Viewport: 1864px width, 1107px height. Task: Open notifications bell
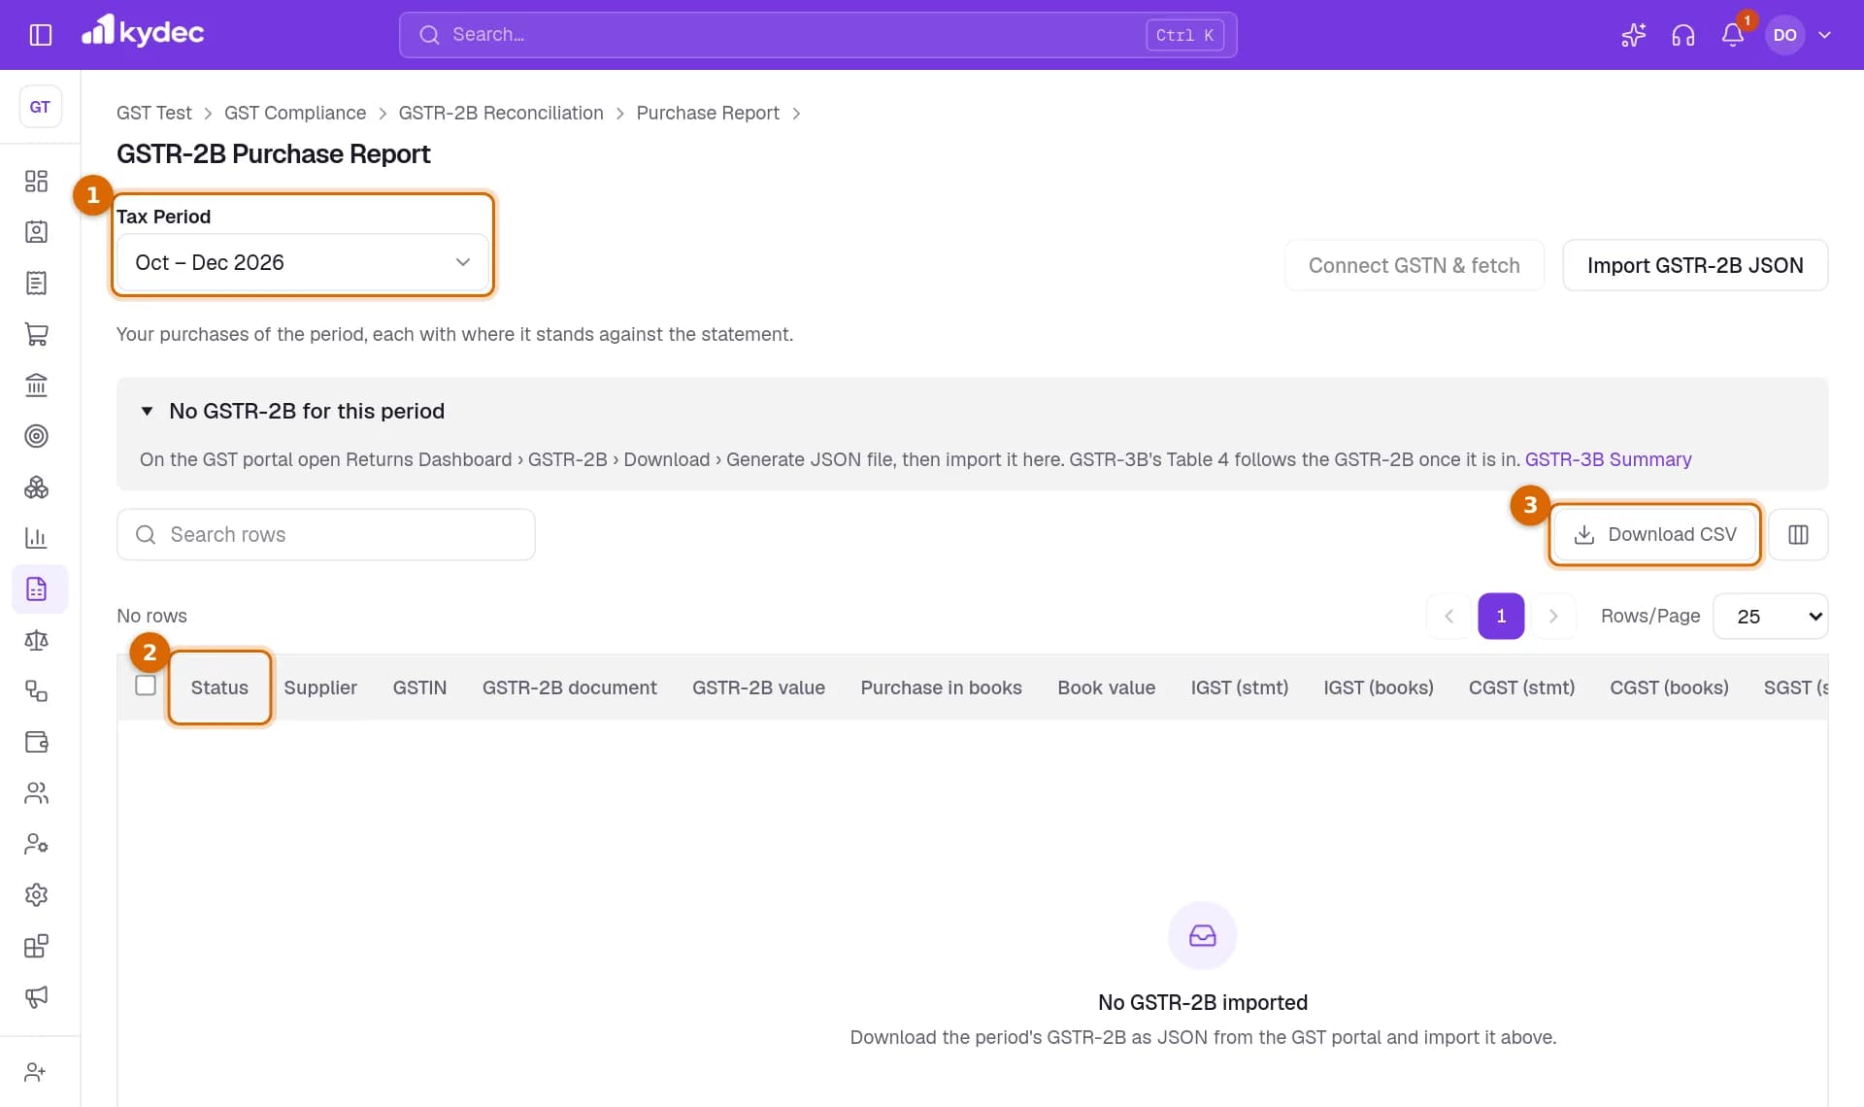click(x=1733, y=35)
